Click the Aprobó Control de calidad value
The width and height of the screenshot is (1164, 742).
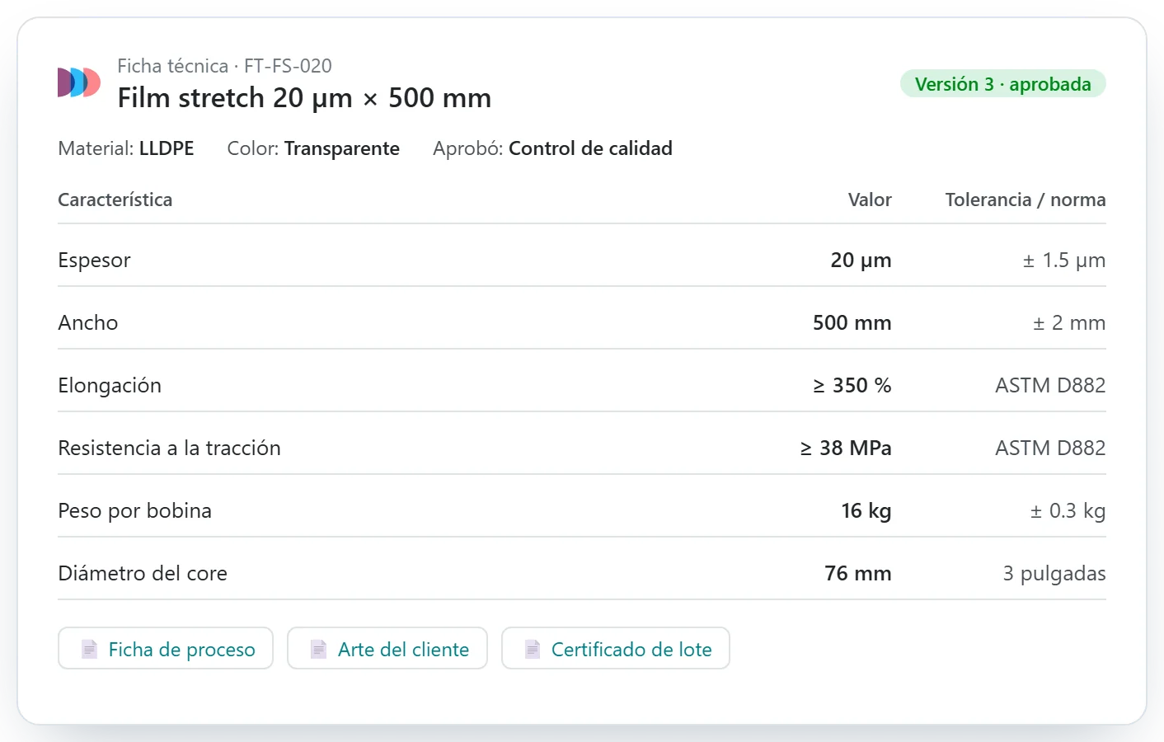(x=590, y=148)
